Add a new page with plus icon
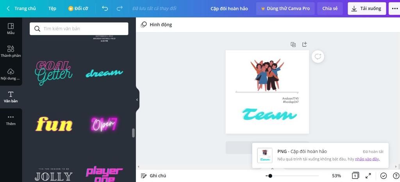The height and width of the screenshot is (182, 400). point(304,45)
